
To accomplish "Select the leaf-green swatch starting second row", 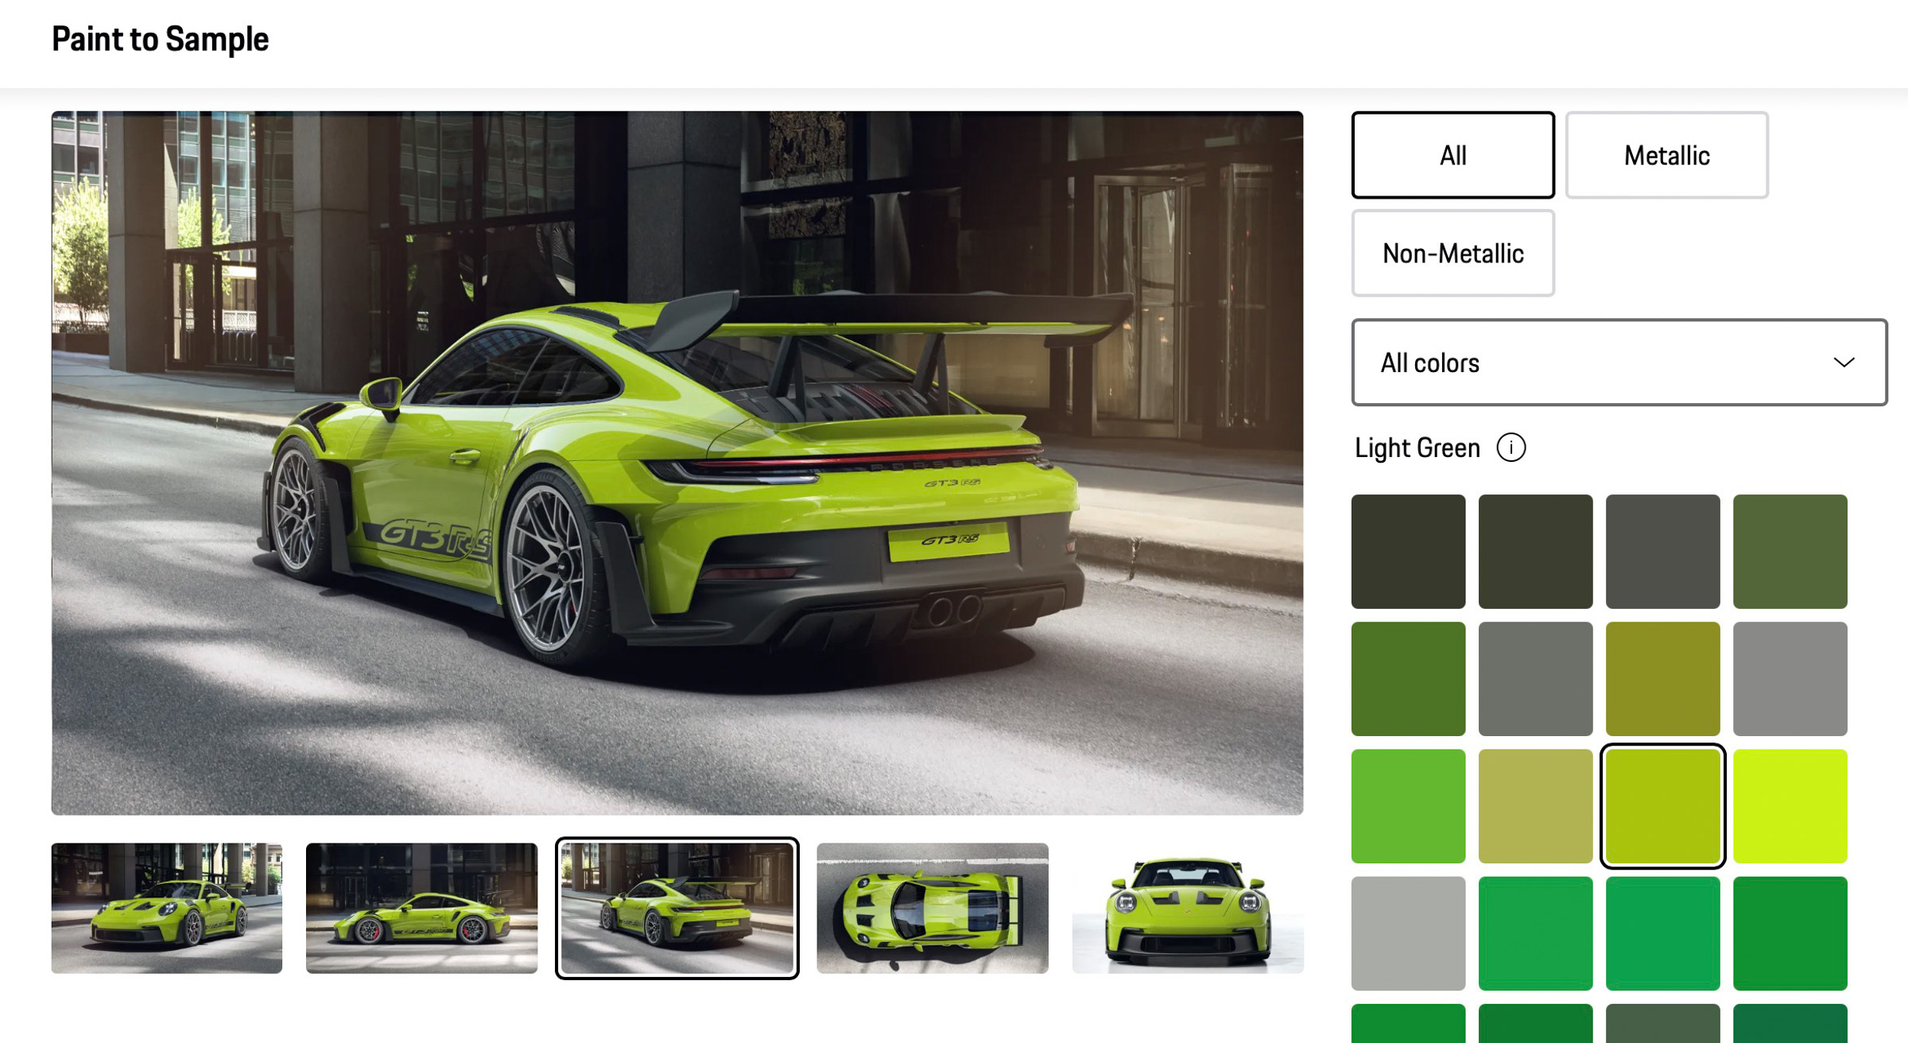I will click(x=1408, y=678).
